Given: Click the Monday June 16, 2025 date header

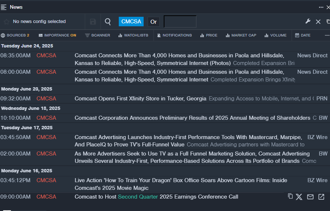Looking at the screenshot, I should tap(27, 171).
